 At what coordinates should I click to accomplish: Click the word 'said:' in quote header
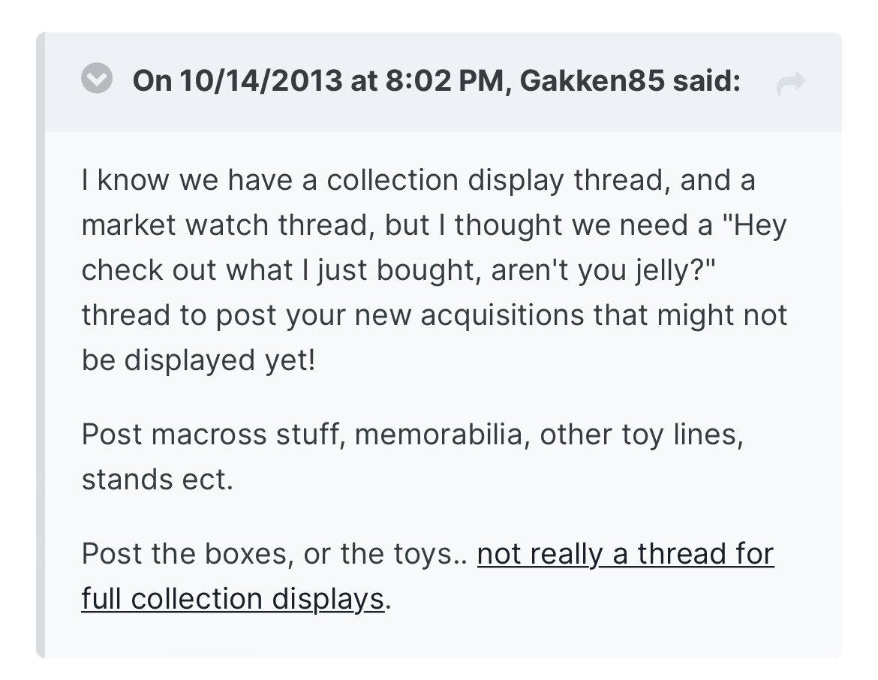pyautogui.click(x=707, y=80)
